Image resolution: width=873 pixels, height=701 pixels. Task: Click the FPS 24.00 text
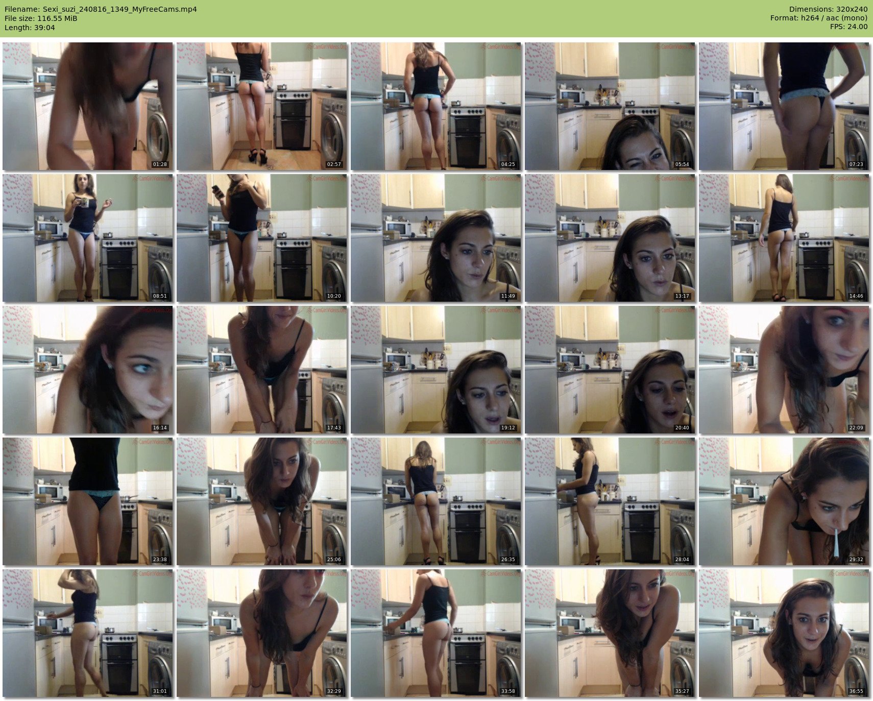tap(848, 27)
